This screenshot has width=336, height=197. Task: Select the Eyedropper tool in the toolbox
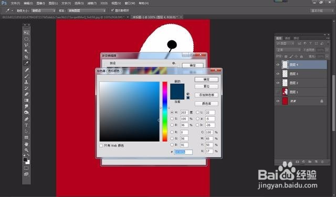coord(26,63)
